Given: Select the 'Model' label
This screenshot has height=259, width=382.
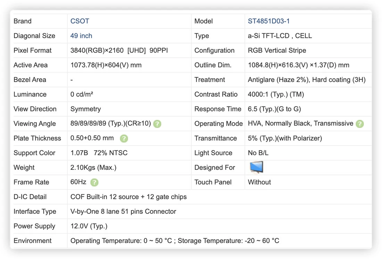Looking at the screenshot, I should (204, 21).
